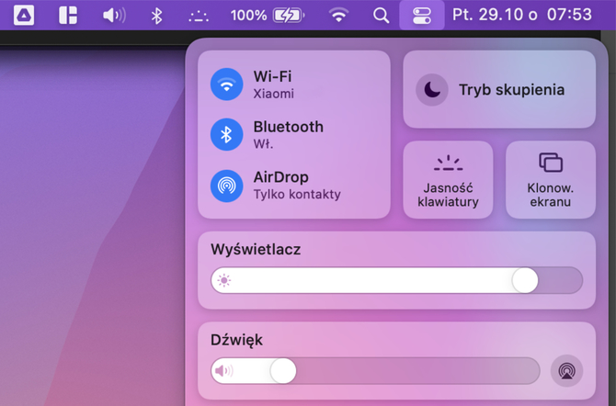
Task: Expand Tryb skupienia options
Action: click(512, 90)
